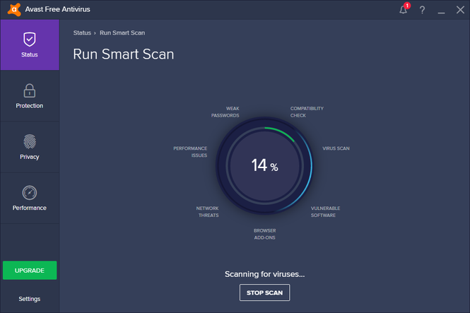470x313 pixels.
Task: Open the notifications bell
Action: click(x=403, y=10)
